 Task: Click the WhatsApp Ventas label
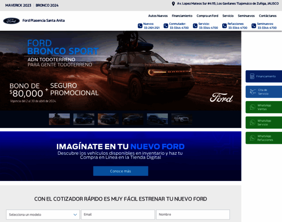[264, 107]
